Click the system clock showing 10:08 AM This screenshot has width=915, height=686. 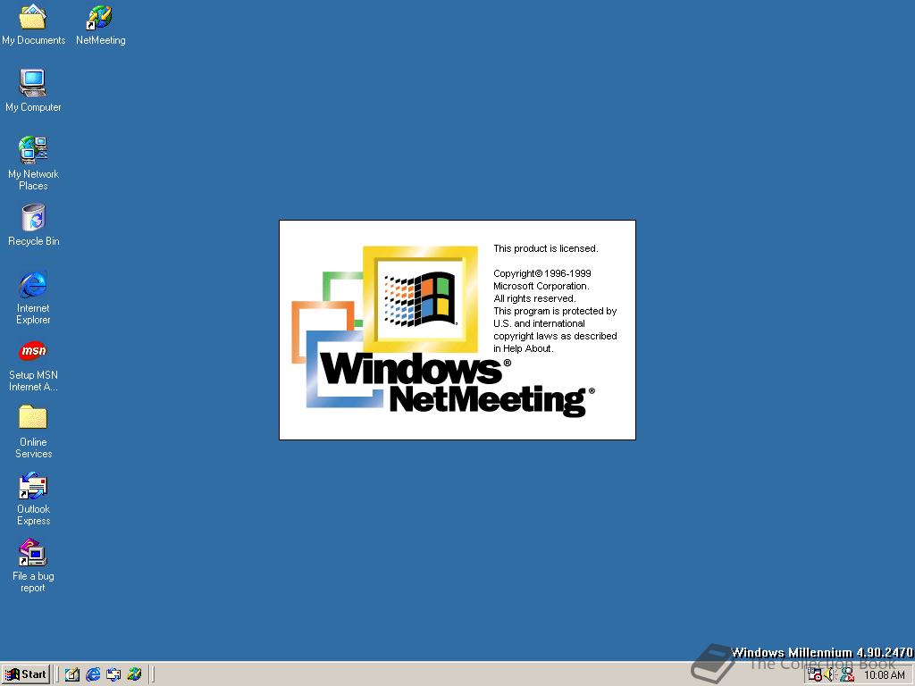(x=884, y=675)
